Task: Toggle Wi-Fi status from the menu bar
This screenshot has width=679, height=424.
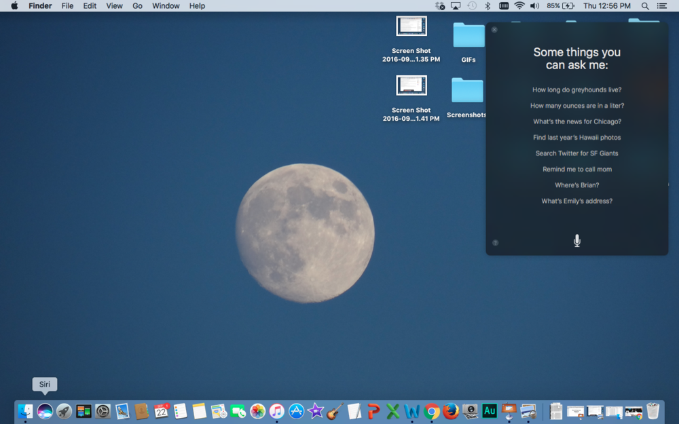Action: [518, 5]
